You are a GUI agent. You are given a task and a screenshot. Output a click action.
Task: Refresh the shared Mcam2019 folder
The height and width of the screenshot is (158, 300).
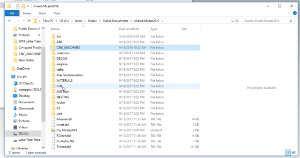[237, 21]
